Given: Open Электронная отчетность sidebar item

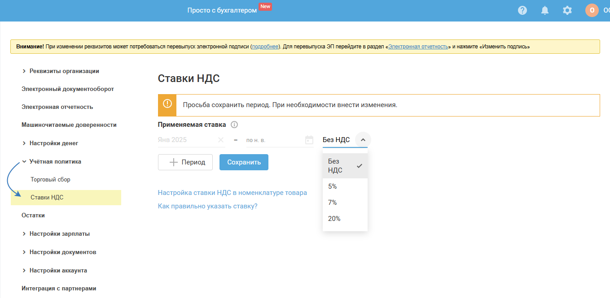Looking at the screenshot, I should point(57,107).
